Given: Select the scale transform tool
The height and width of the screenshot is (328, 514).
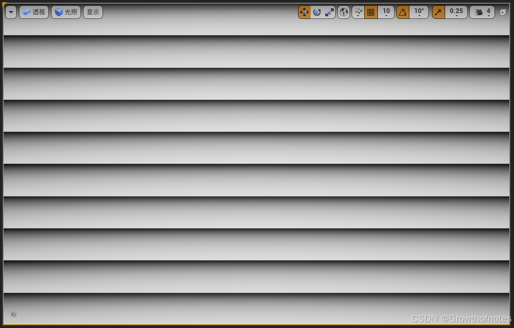Looking at the screenshot, I should 329,12.
